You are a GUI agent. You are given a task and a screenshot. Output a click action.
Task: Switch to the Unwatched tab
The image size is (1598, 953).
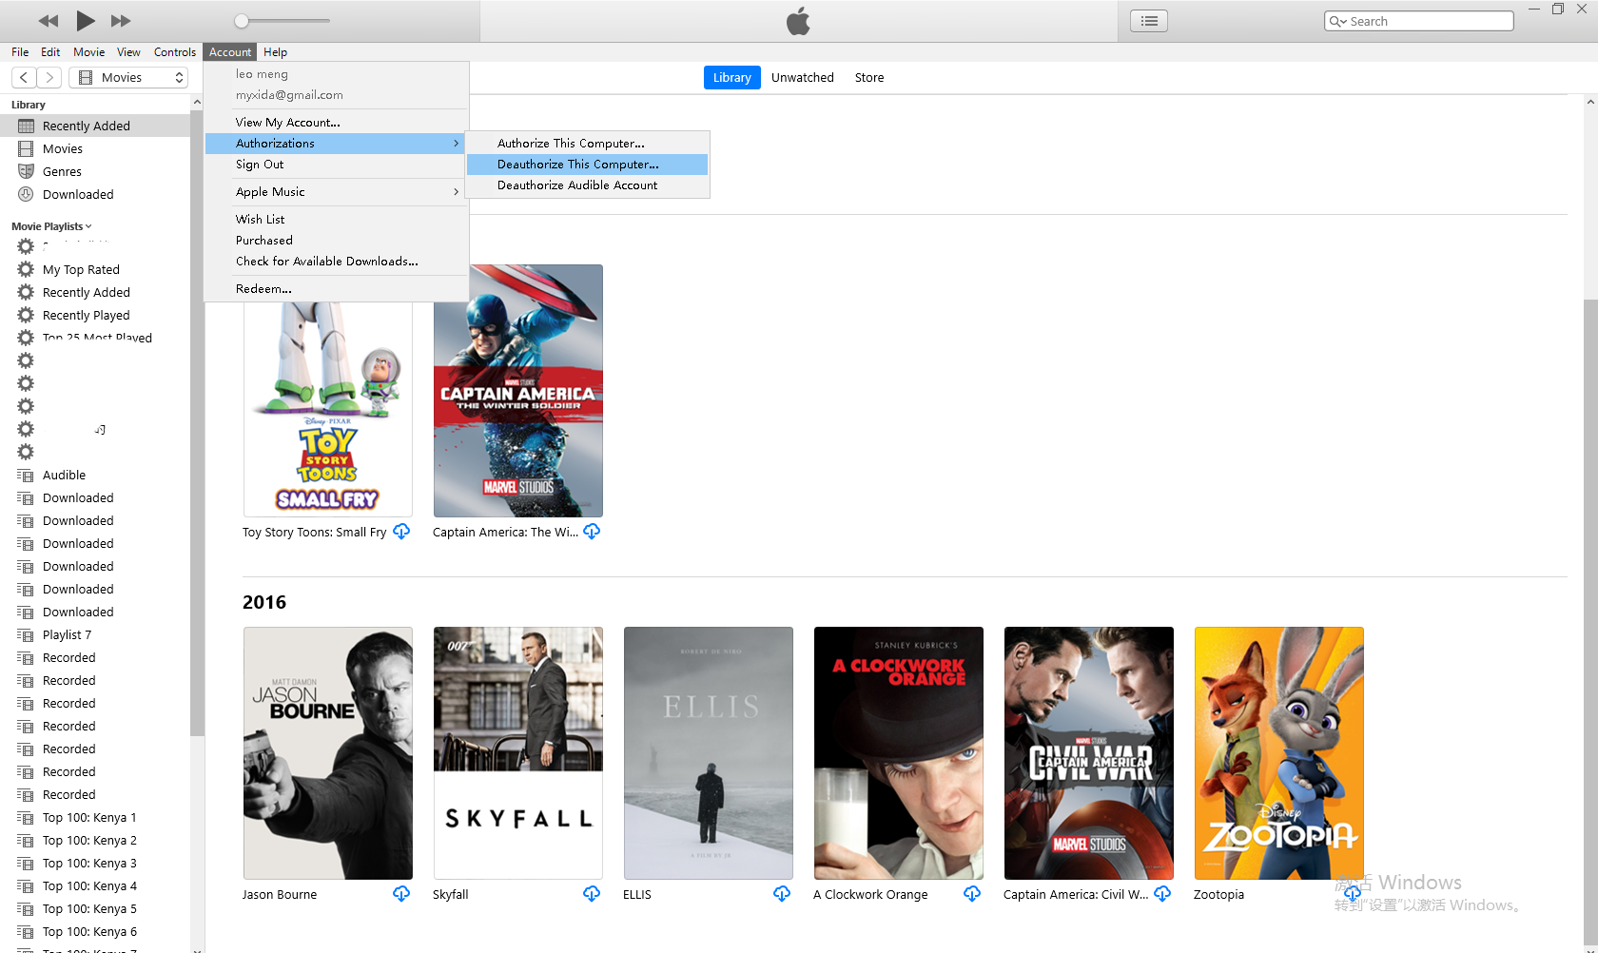pos(802,77)
